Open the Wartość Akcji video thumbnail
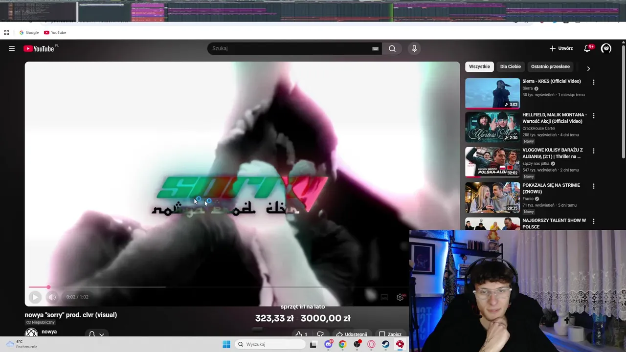The image size is (626, 352). point(492,127)
